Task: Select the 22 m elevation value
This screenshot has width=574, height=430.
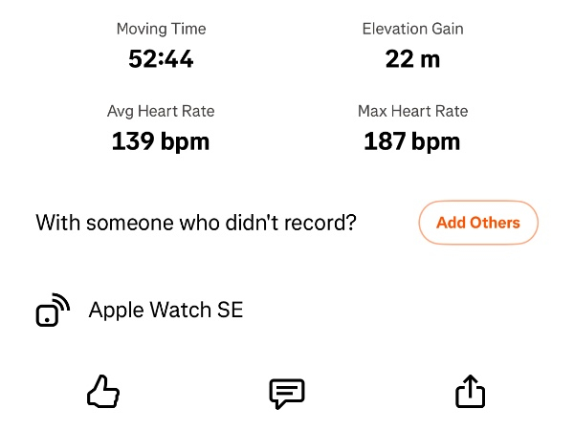Action: [x=412, y=59]
